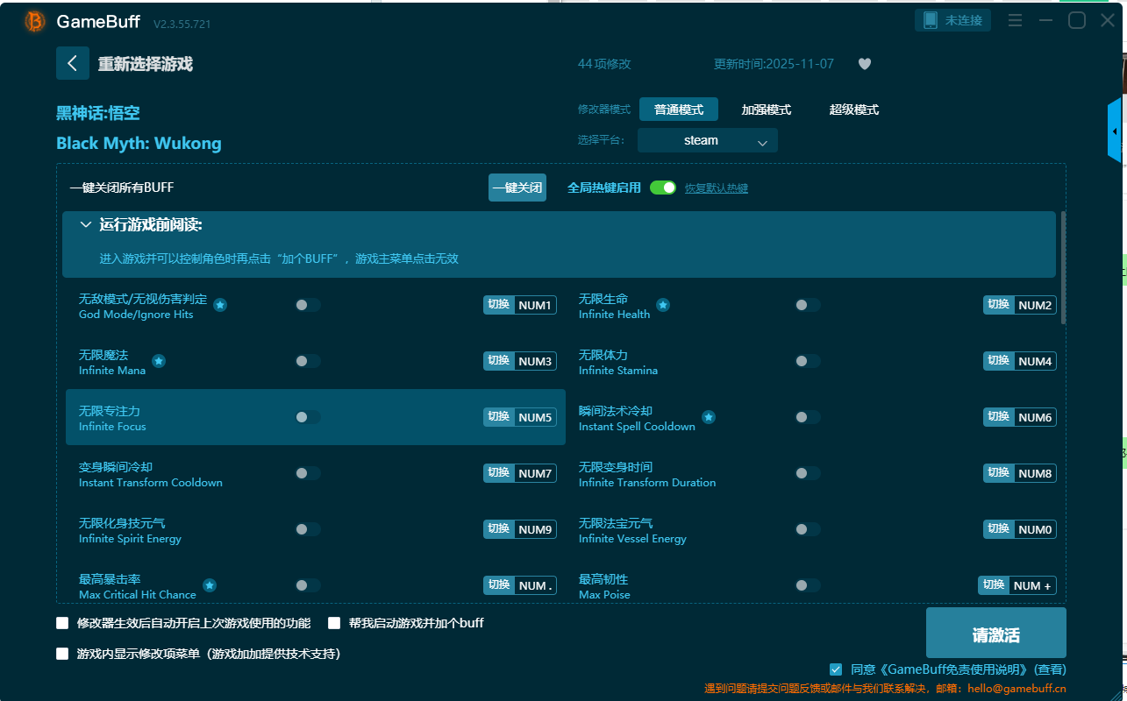Screen dimensions: 1127x701
Task: Click the star beside Instant Spell Cooldown
Action: [x=709, y=417]
